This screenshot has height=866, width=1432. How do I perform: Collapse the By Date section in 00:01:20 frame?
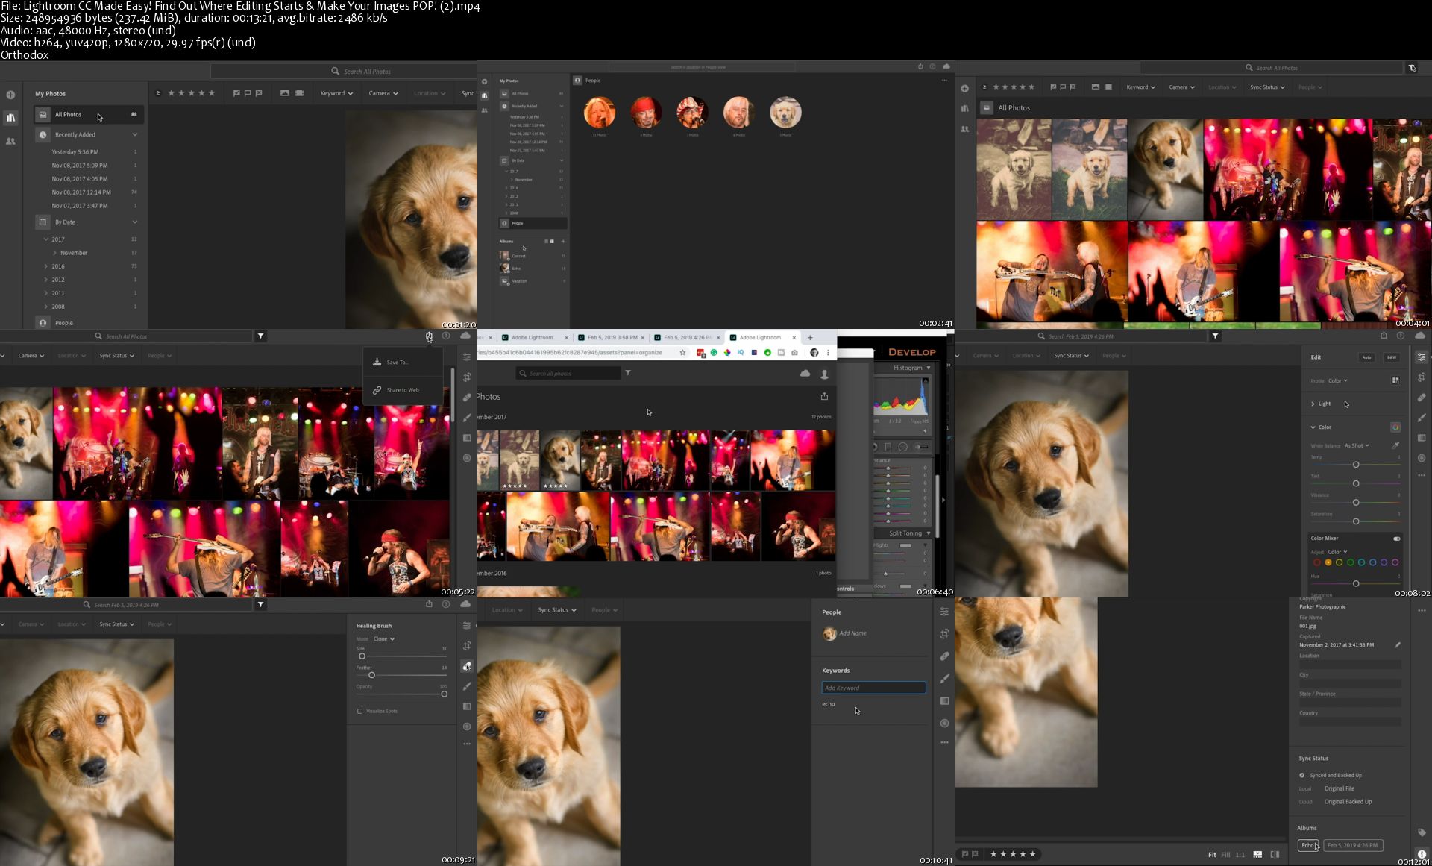[135, 222]
